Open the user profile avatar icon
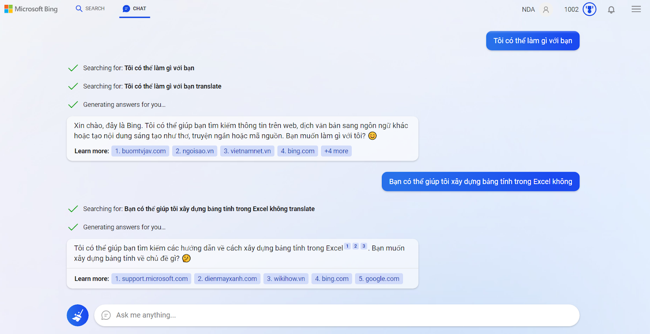Image resolution: width=650 pixels, height=334 pixels. tap(546, 9)
